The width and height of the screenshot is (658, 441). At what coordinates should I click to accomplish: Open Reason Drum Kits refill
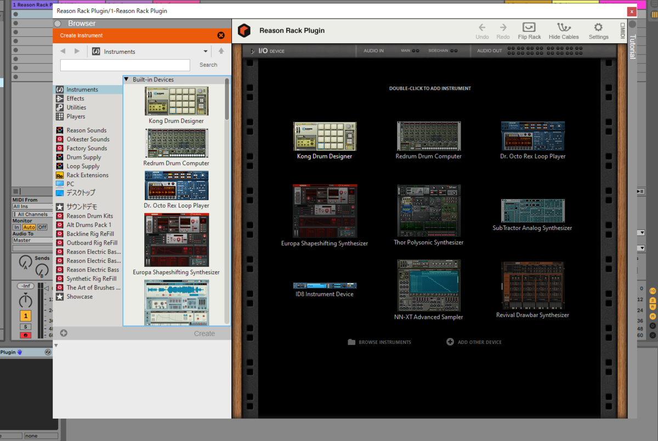tap(88, 216)
